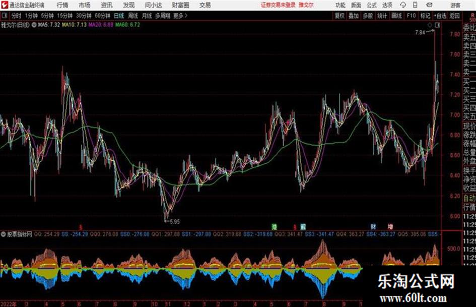Click the 财 event marker

tap(373, 227)
